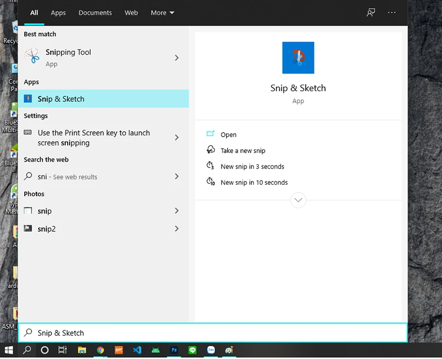Expand the snip2 photo result arrow
This screenshot has height=359, width=442.
click(x=177, y=228)
